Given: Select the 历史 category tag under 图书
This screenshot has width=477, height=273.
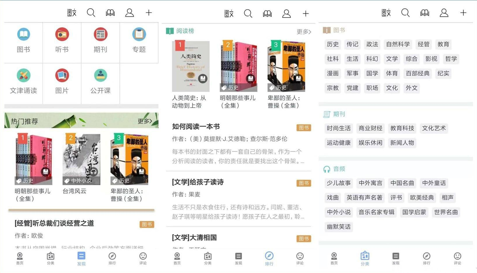Looking at the screenshot, I should pyautogui.click(x=332, y=44).
